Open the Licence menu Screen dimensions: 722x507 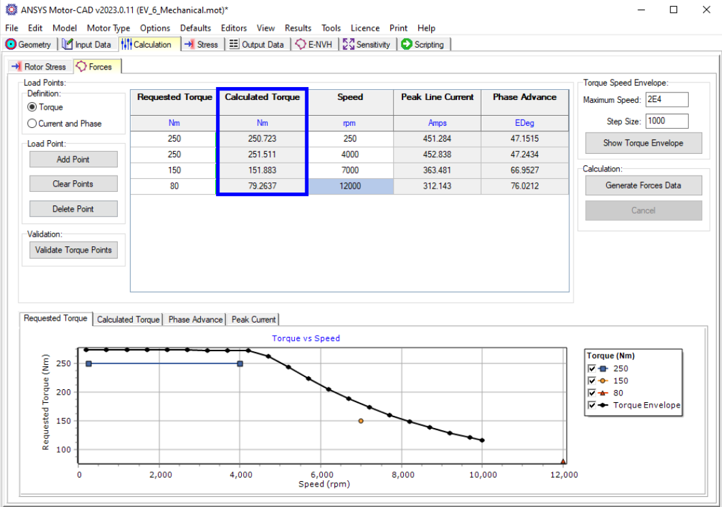click(x=364, y=28)
